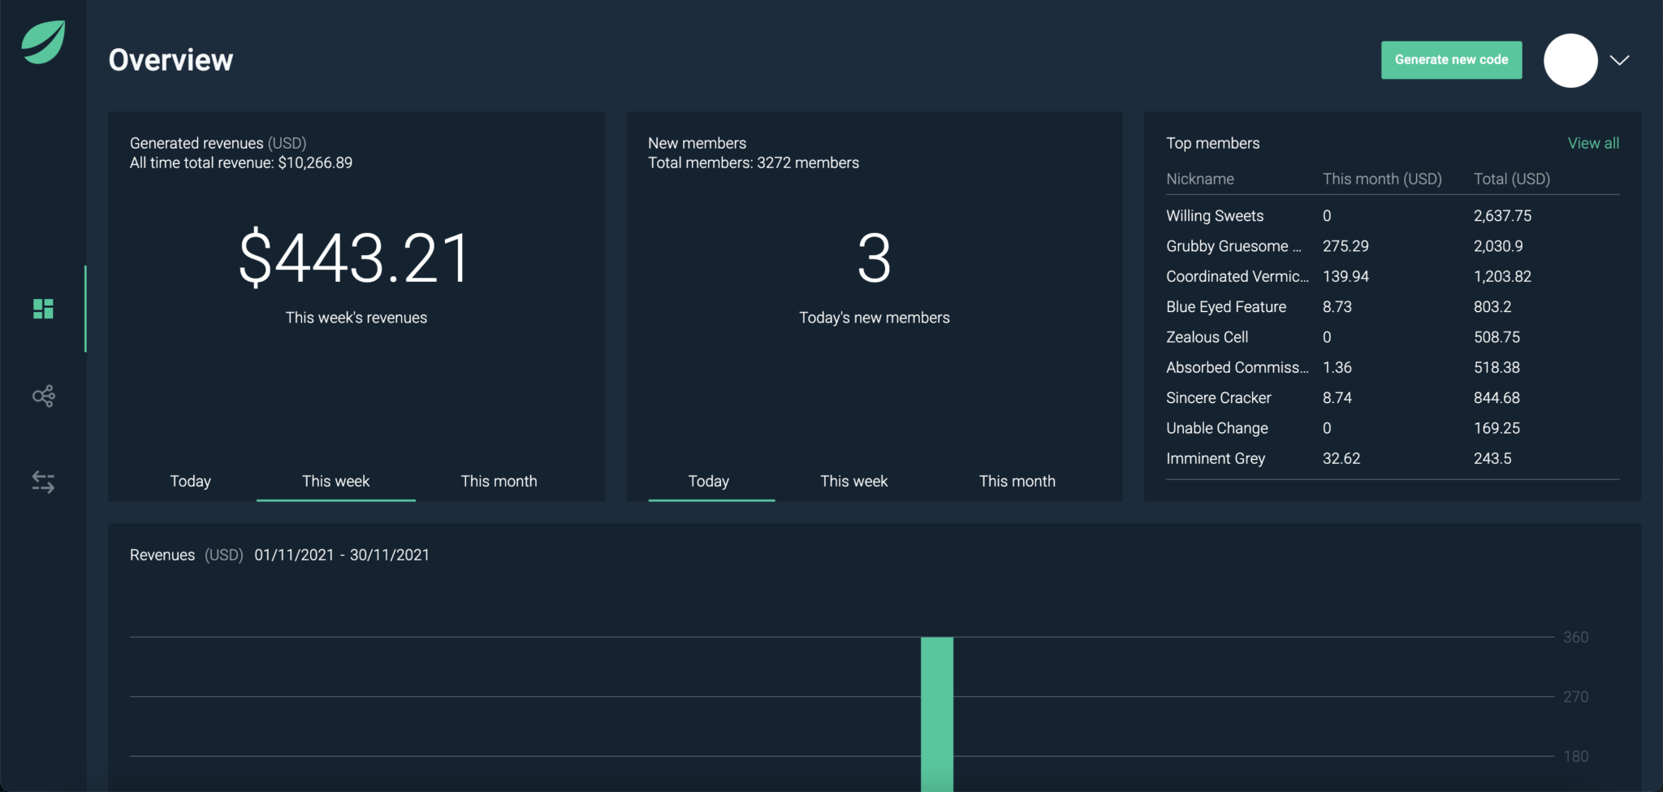
Task: Click the Top members panel title
Action: 1212,143
